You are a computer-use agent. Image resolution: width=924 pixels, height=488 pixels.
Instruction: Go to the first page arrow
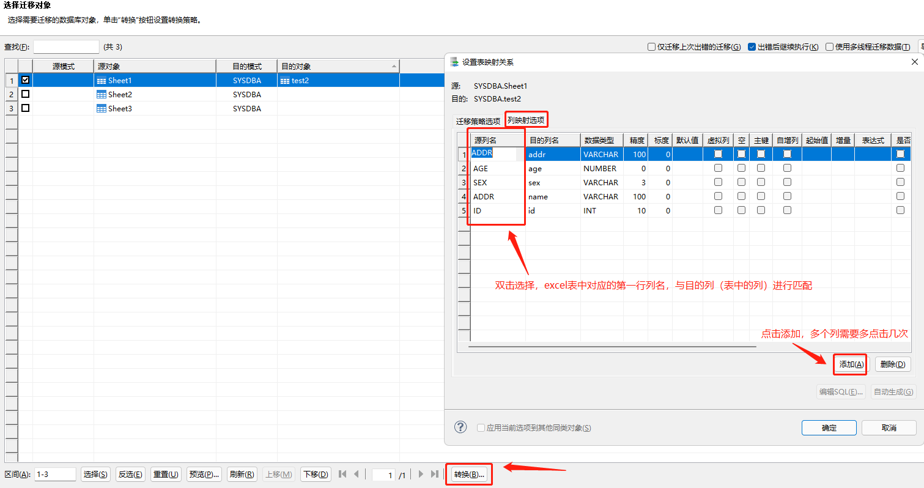tap(342, 474)
